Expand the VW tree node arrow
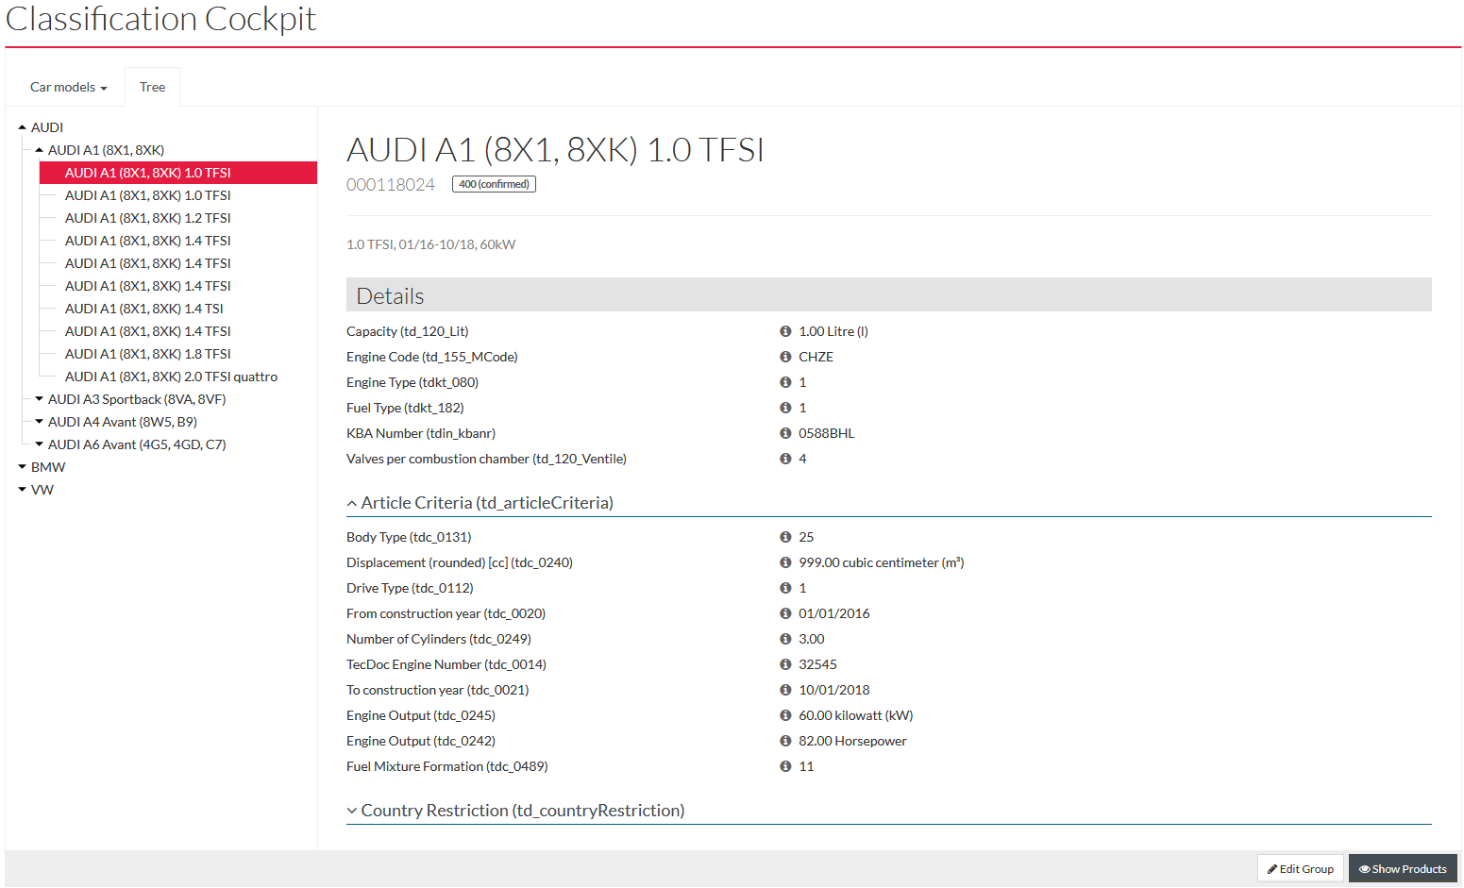This screenshot has height=888, width=1464. click(x=22, y=490)
